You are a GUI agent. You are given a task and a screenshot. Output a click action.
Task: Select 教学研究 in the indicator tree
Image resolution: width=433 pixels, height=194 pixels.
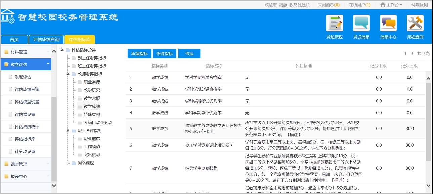92,90
